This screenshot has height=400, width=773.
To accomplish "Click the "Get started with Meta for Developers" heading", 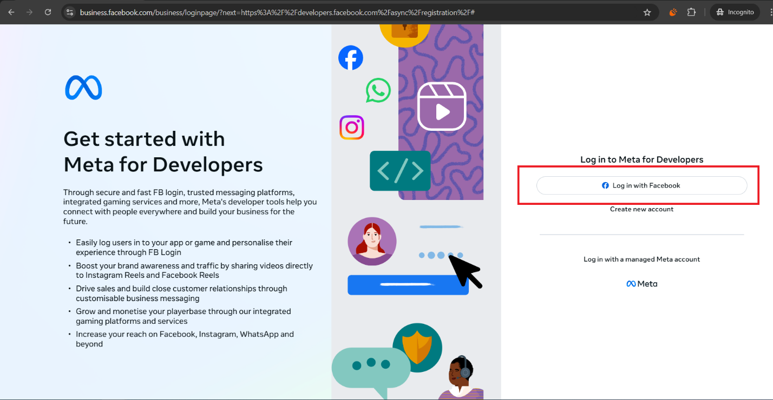I will pos(163,151).
